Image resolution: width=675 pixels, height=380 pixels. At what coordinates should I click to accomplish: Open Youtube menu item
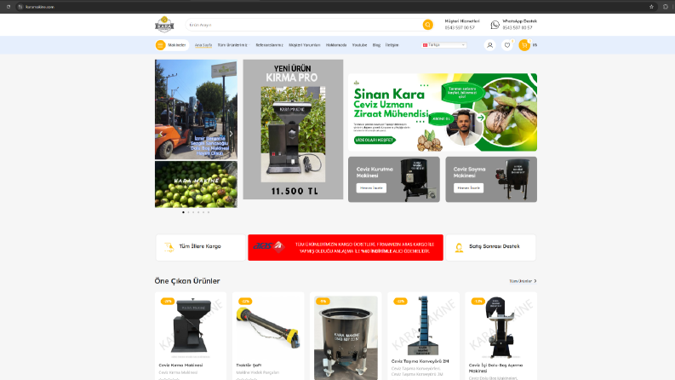[x=359, y=45]
